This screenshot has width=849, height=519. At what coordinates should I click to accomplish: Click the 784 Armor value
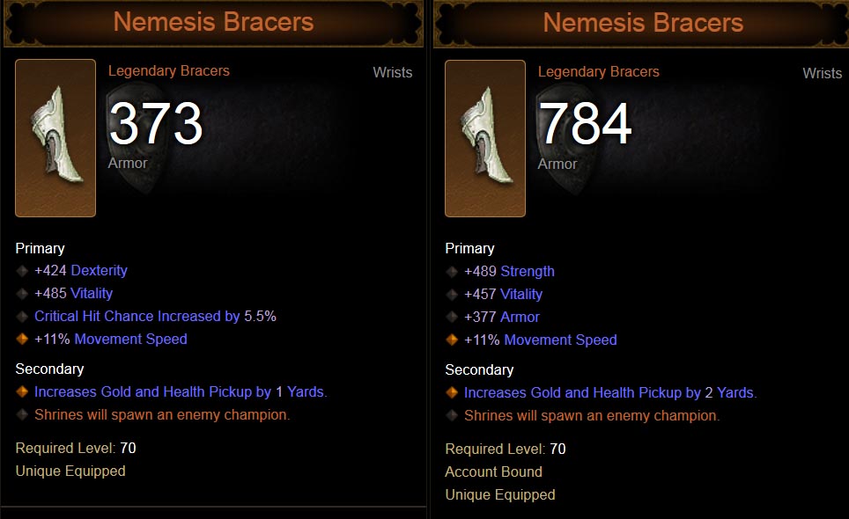click(586, 124)
